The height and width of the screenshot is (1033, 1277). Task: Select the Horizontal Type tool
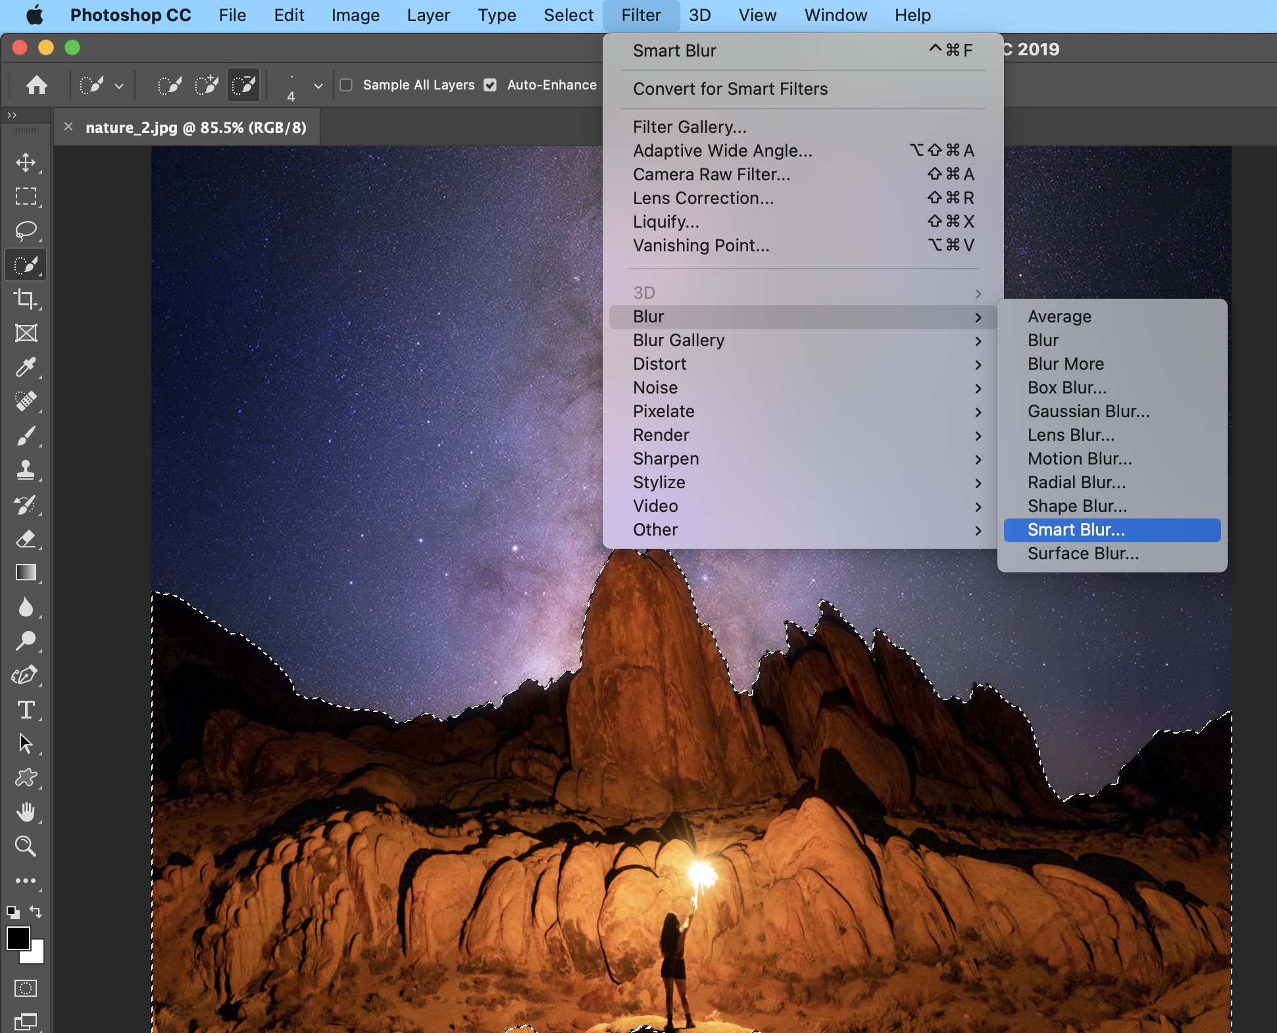pyautogui.click(x=26, y=710)
